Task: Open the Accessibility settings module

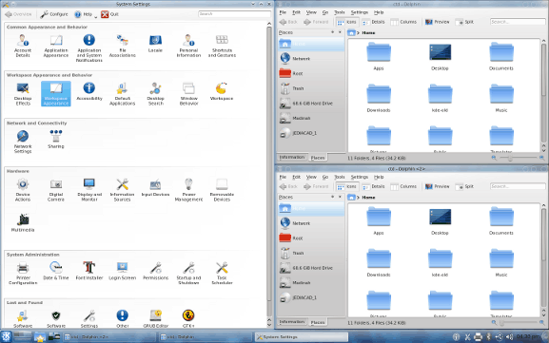Action: coord(89,91)
